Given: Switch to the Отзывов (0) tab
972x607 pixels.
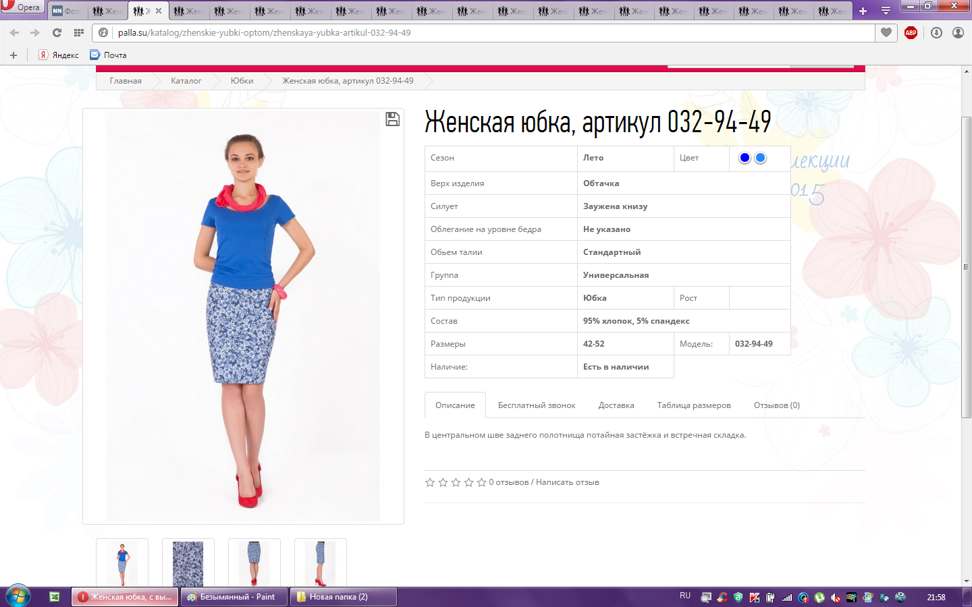Looking at the screenshot, I should pos(776,405).
